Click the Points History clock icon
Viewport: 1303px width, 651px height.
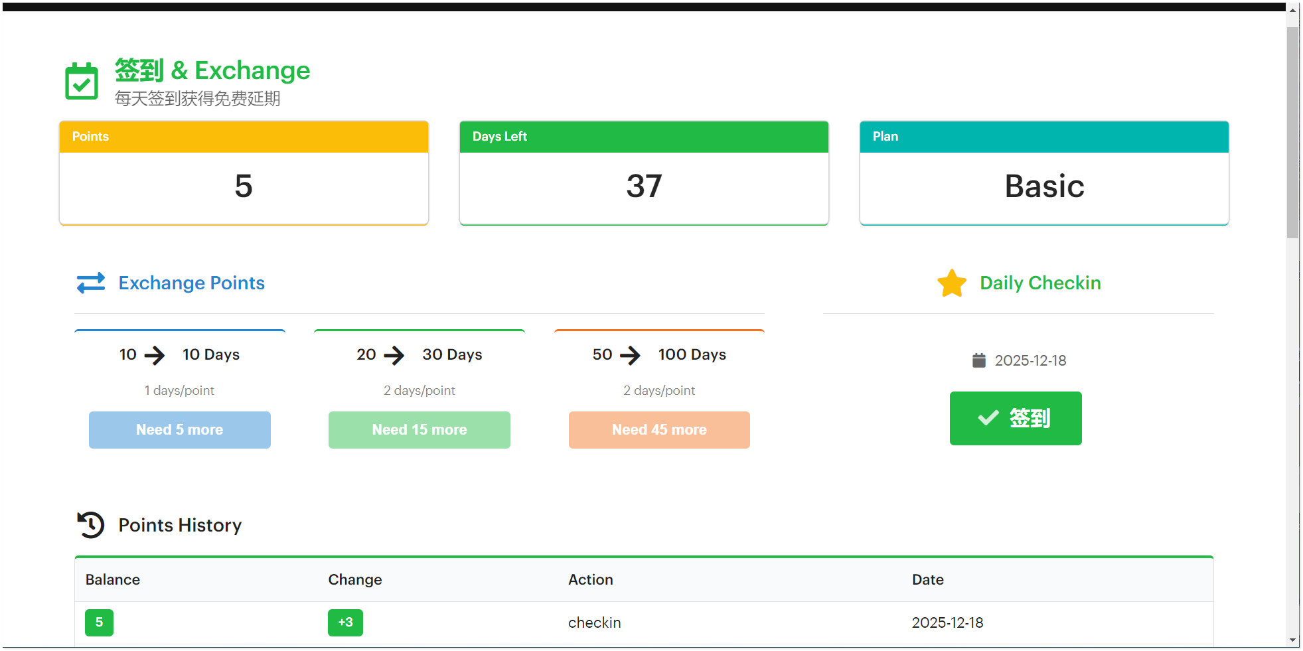pyautogui.click(x=91, y=525)
